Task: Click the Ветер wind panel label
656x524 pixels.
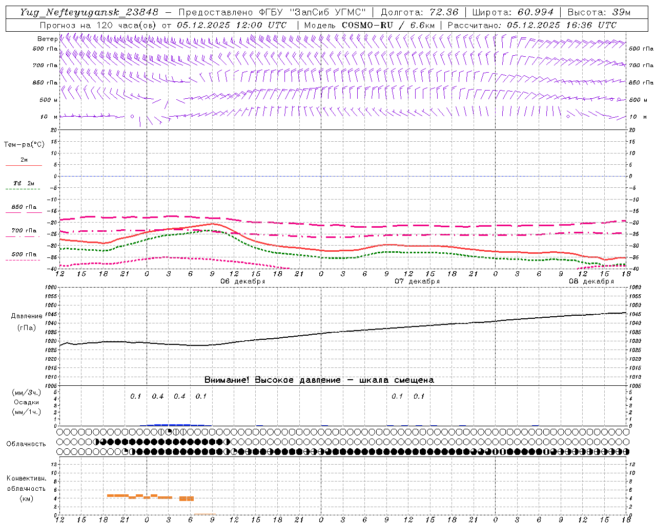Action: point(48,39)
